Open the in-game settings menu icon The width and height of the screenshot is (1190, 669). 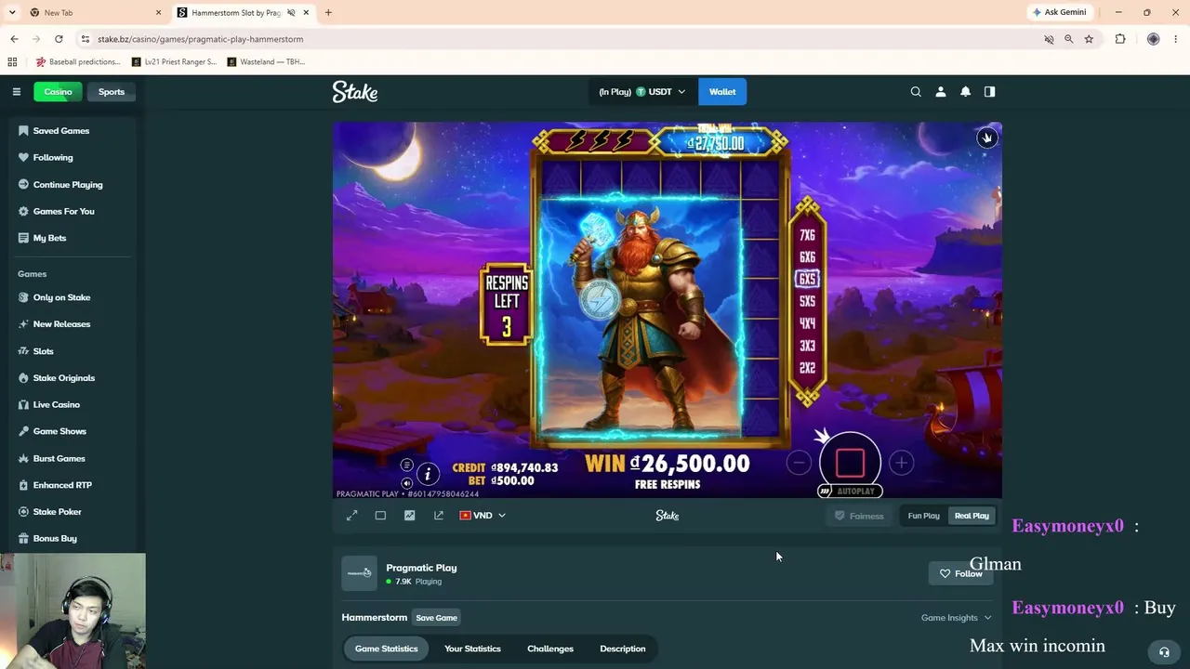(406, 465)
